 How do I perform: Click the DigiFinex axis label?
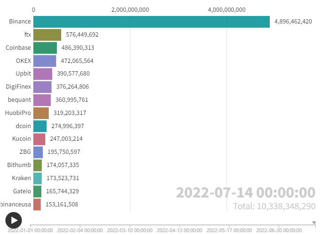18,87
